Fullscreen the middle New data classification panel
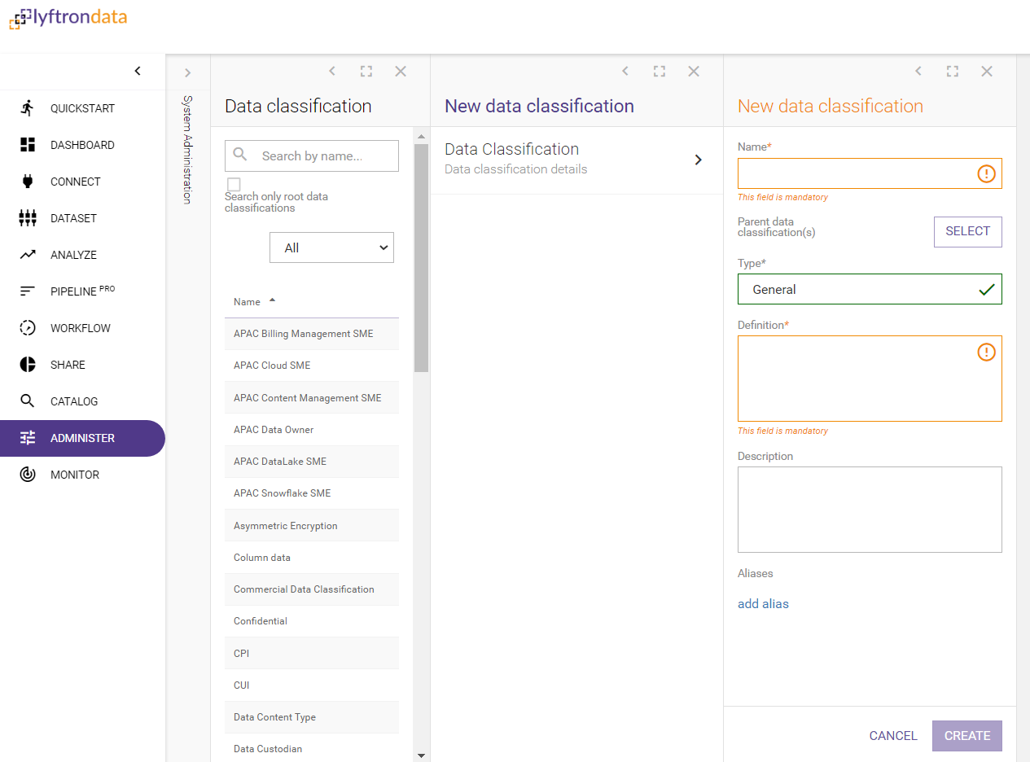Screen dimensions: 1030x762 coord(660,72)
